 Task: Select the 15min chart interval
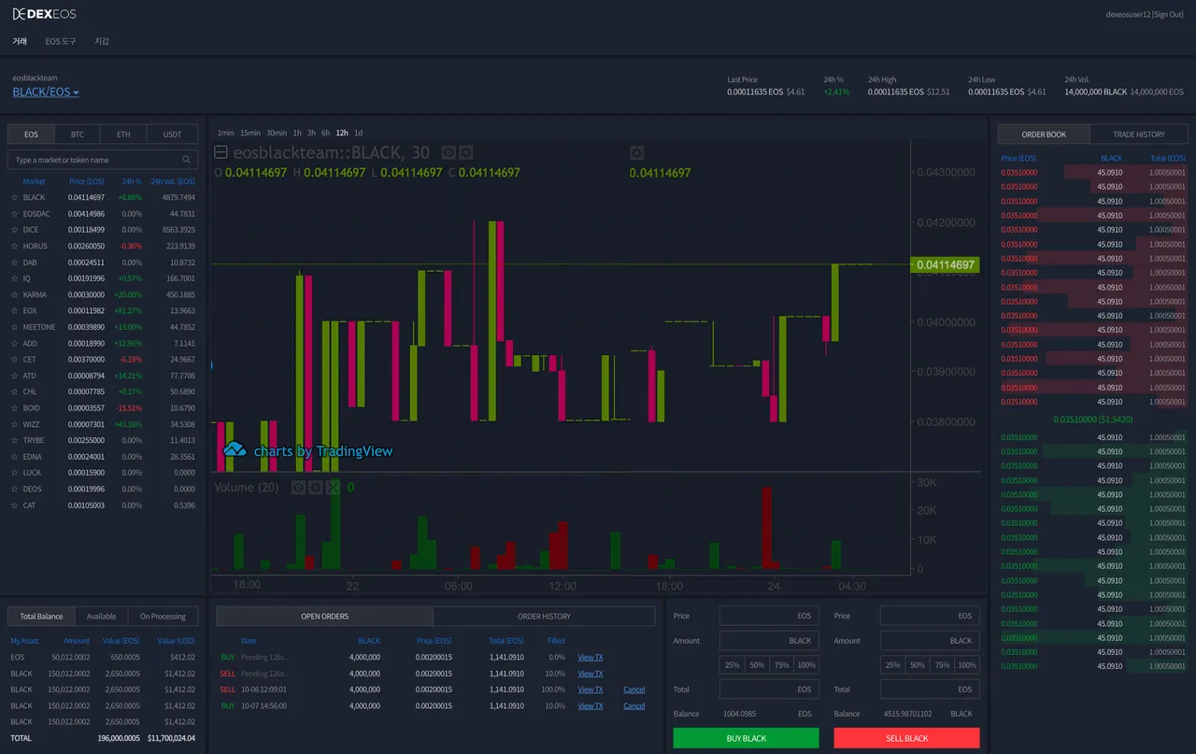coord(250,133)
